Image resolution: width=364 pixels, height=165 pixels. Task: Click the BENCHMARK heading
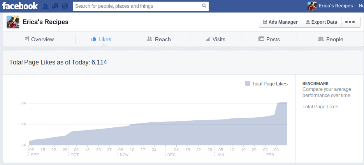[315, 83]
